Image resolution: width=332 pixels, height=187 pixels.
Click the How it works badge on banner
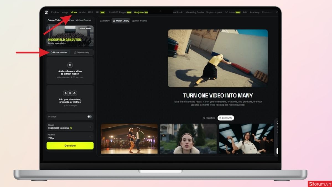[85, 29]
